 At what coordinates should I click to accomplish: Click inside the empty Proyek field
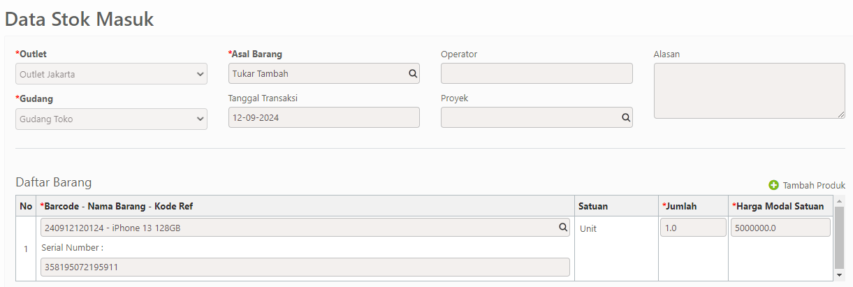coord(537,117)
